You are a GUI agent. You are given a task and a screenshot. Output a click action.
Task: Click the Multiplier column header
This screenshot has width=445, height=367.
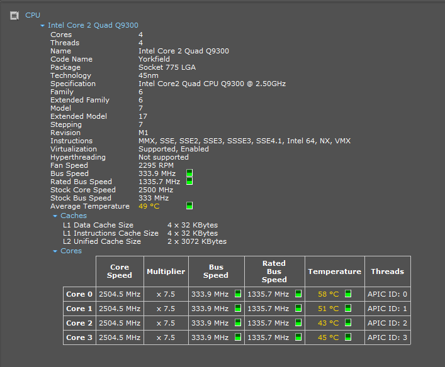[166, 271]
